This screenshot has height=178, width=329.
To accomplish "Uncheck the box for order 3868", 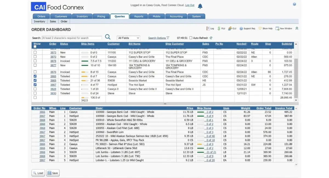I will (35, 81).
